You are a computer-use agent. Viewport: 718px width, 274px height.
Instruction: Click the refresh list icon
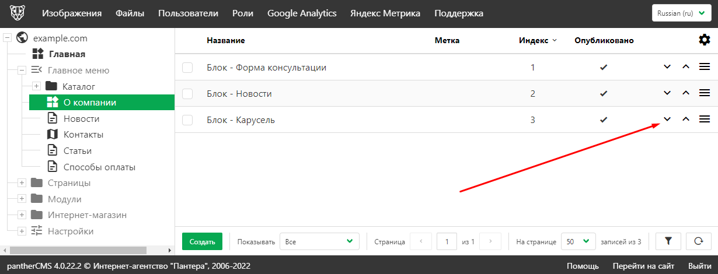[x=698, y=241]
